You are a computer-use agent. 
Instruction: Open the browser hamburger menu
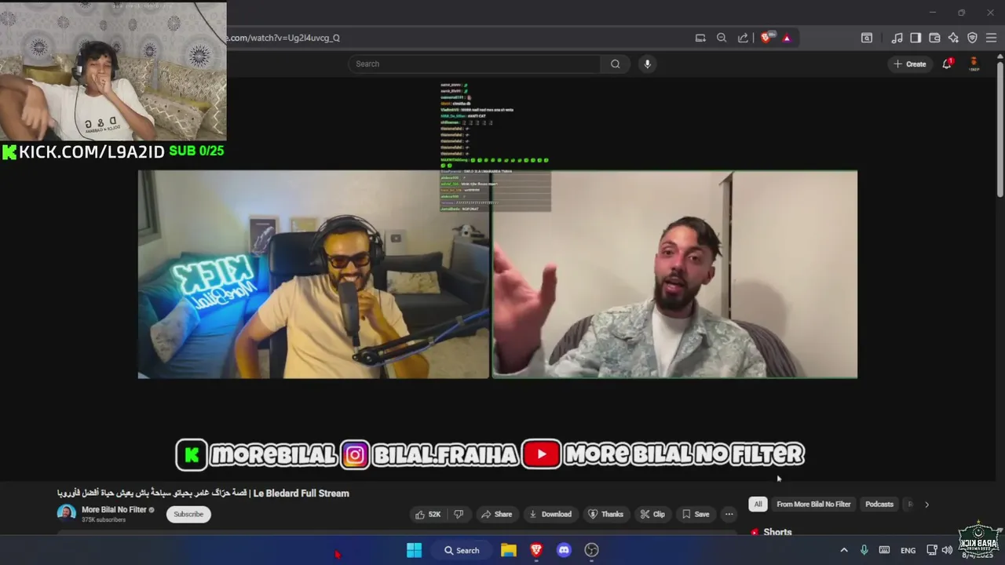991,38
